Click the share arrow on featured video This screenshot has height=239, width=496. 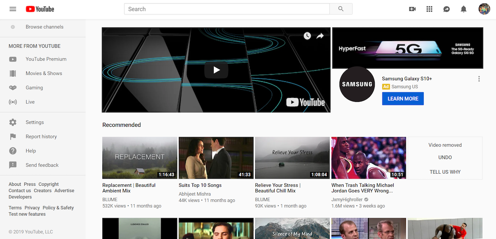point(320,36)
